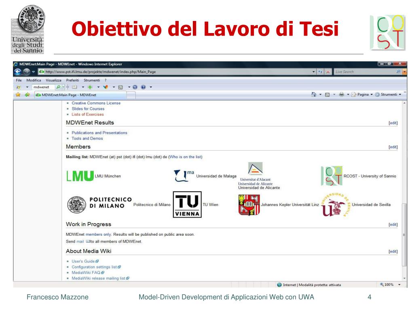Click the Feeds icon in command bar
This screenshot has height=310, width=414.
click(327, 94)
